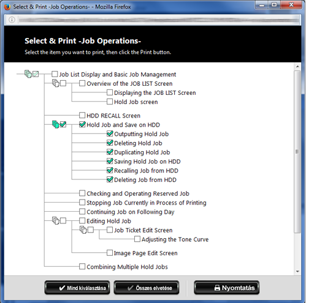Click the vertical scrollbar thumb
The width and height of the screenshot is (317, 303).
pos(297,152)
